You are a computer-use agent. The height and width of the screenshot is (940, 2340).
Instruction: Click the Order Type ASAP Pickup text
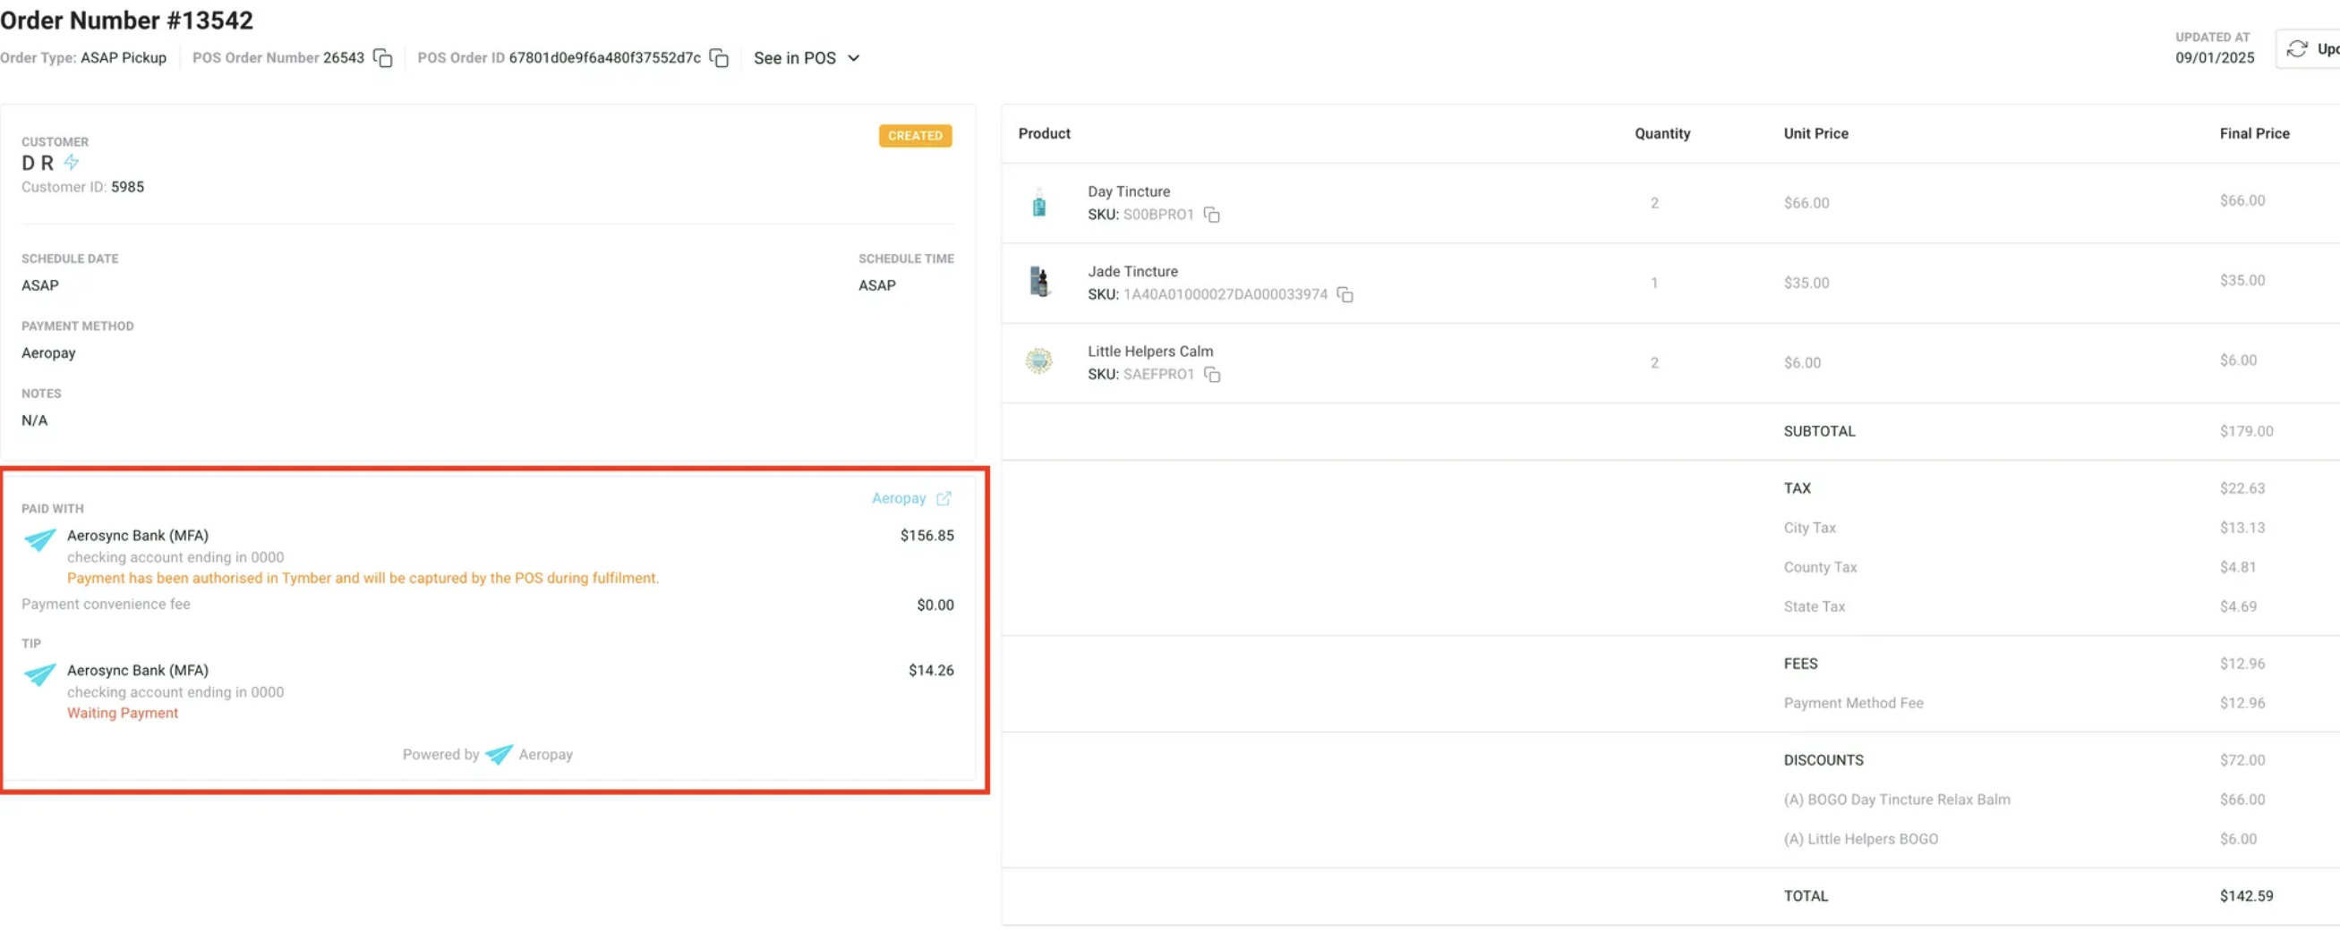(83, 58)
